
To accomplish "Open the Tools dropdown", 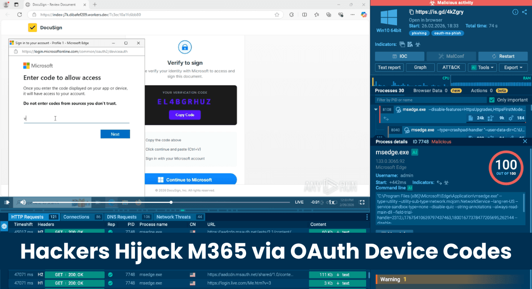I will pos(482,67).
